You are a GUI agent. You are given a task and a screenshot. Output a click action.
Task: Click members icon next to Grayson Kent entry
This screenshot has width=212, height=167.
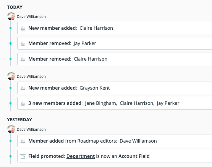coord(23,88)
